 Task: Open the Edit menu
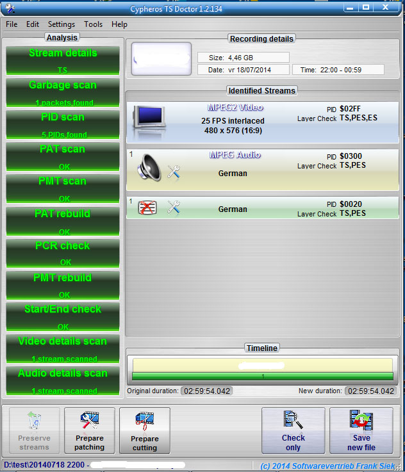point(33,24)
